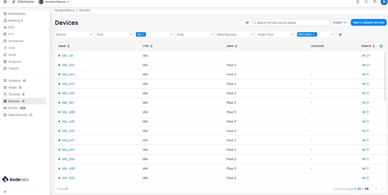
Task: Click the kodelabs logo
Action: point(15,179)
